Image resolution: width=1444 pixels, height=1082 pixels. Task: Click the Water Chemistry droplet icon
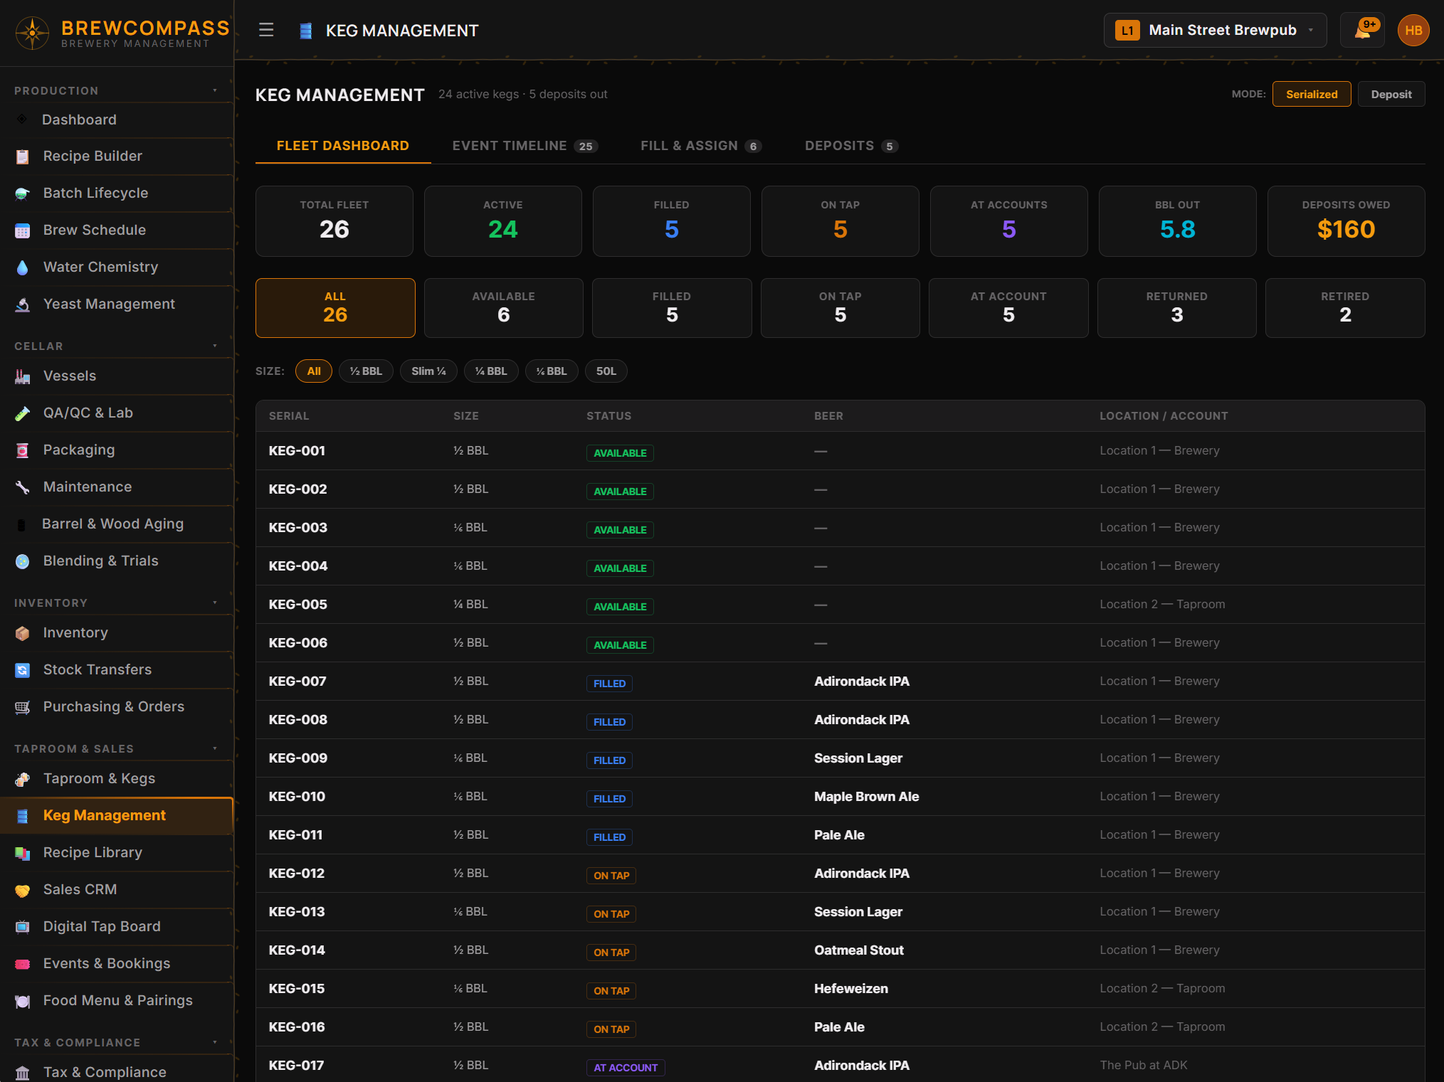point(22,267)
